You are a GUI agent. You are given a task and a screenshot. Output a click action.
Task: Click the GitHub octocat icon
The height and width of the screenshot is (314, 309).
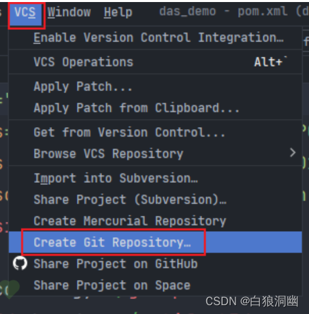20,264
